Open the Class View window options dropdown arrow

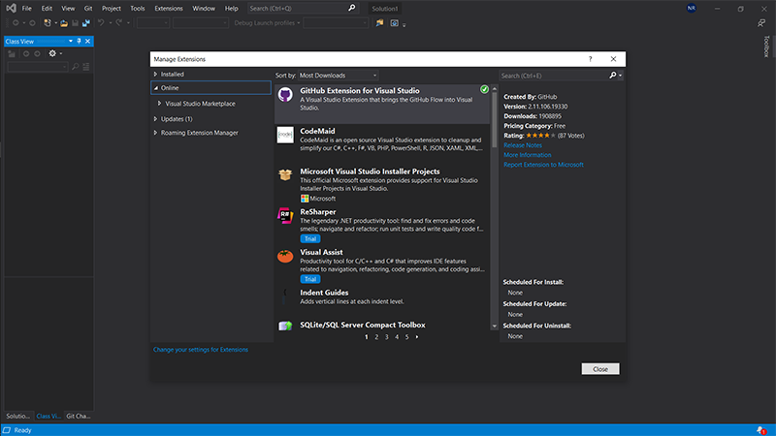pyautogui.click(x=70, y=41)
